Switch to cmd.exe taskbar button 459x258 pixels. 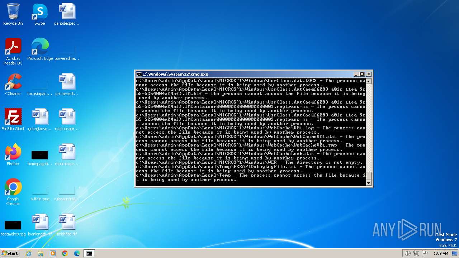(x=89, y=253)
